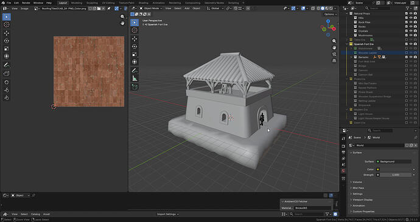Switch to the UV Editing workspace tab
This screenshot has width=420, height=222.
tap(108, 2)
